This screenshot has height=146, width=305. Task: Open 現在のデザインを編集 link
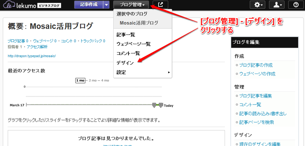point(260,144)
